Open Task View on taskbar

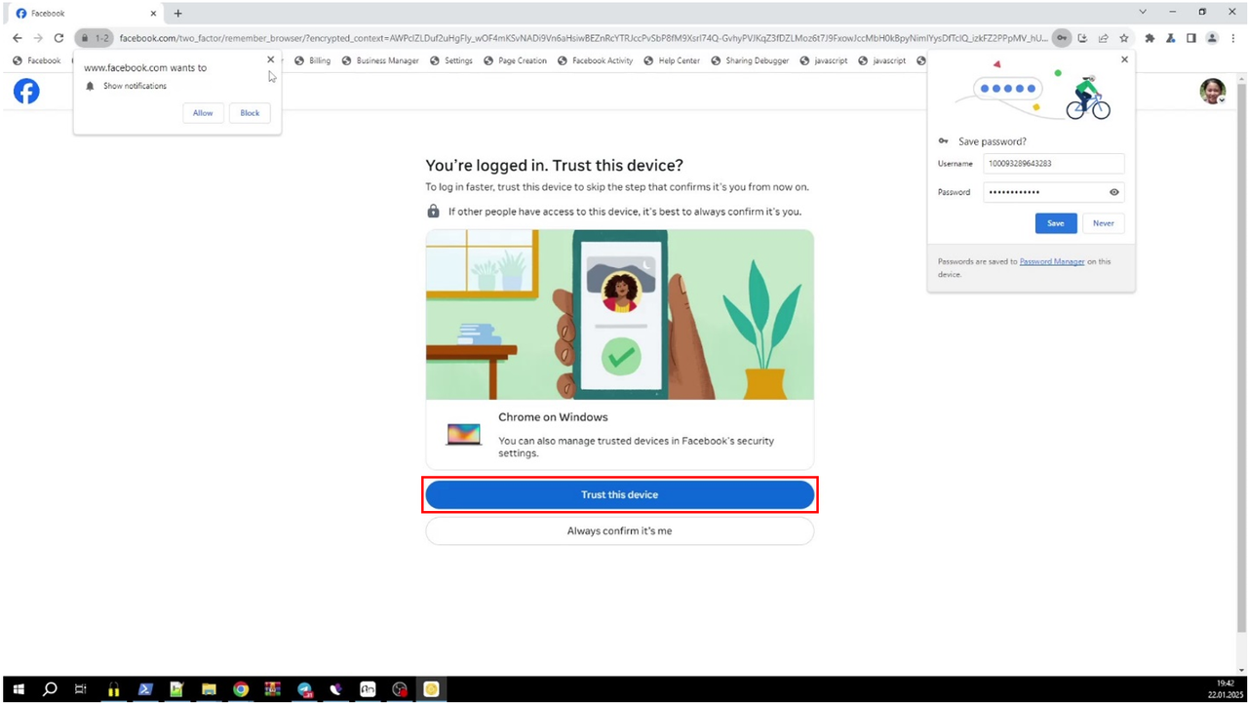pyautogui.click(x=81, y=689)
